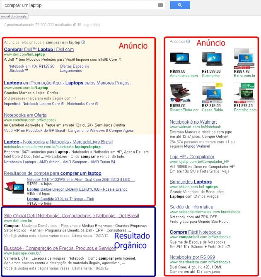The width and height of the screenshot is (261, 277).
Task: Open 'Ofertas Especiais' Dell sitelink
Action: tap(75, 66)
